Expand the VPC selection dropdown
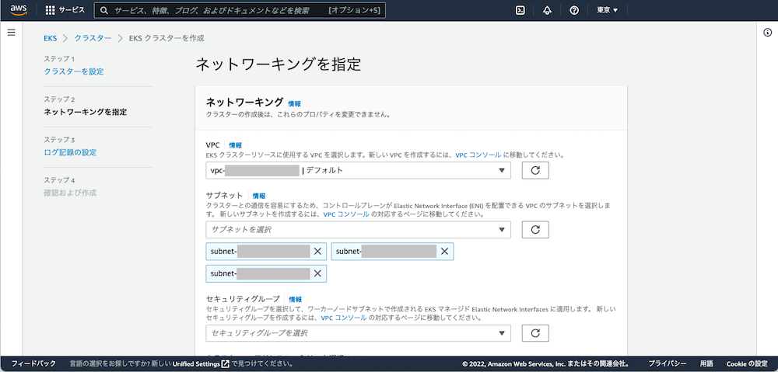This screenshot has width=778, height=372. click(358, 170)
